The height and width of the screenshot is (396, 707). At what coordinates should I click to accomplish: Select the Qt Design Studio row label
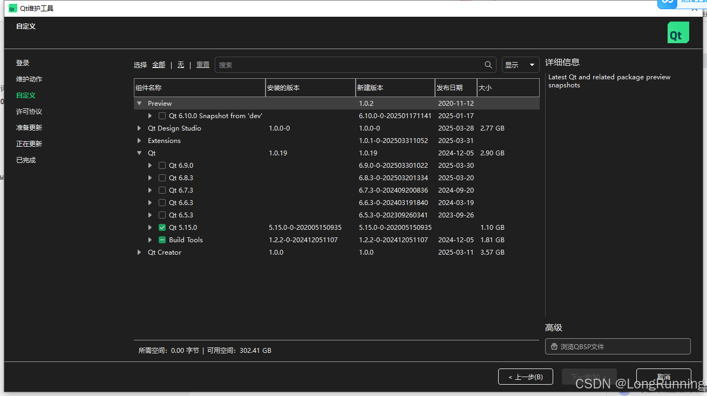point(174,128)
